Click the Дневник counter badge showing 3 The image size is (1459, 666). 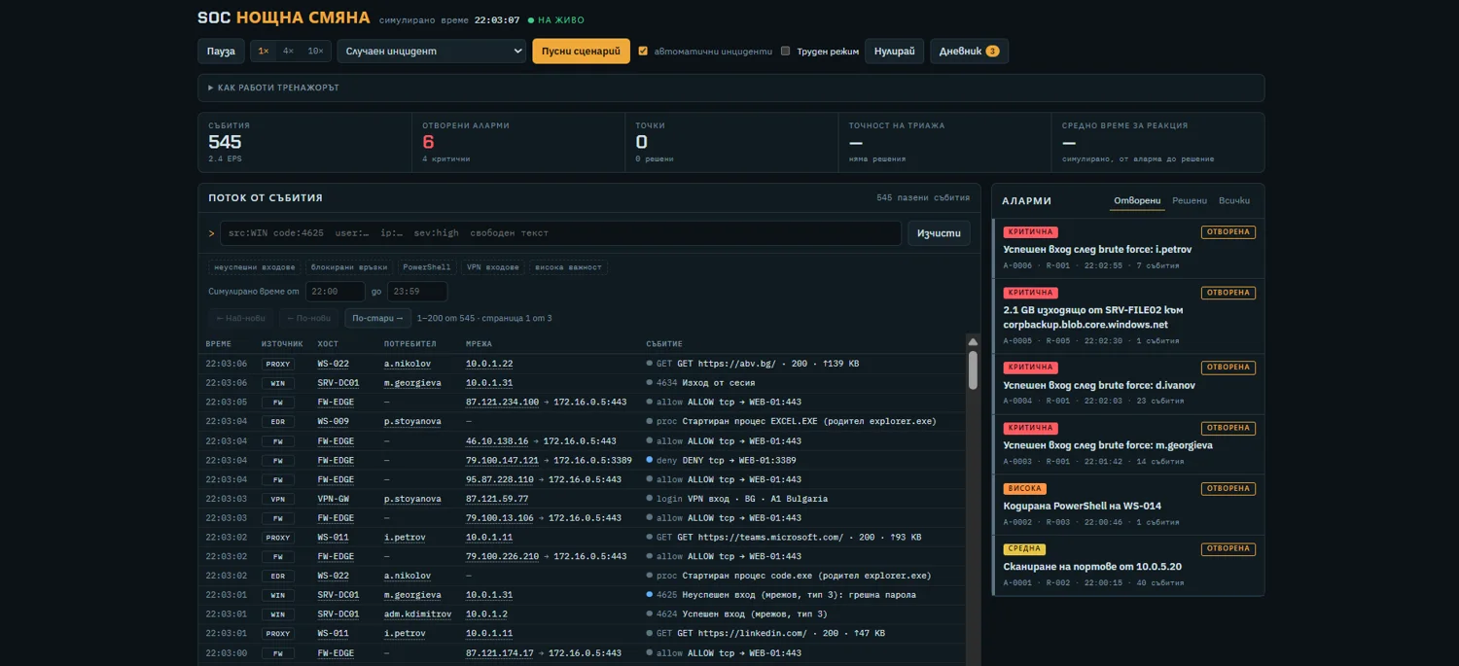tap(992, 52)
